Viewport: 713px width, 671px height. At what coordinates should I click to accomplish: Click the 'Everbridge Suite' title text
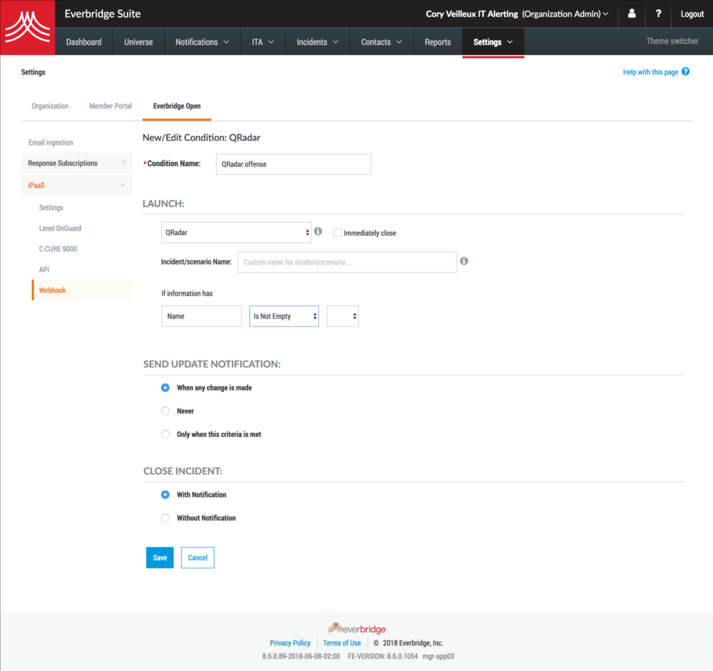pos(103,14)
